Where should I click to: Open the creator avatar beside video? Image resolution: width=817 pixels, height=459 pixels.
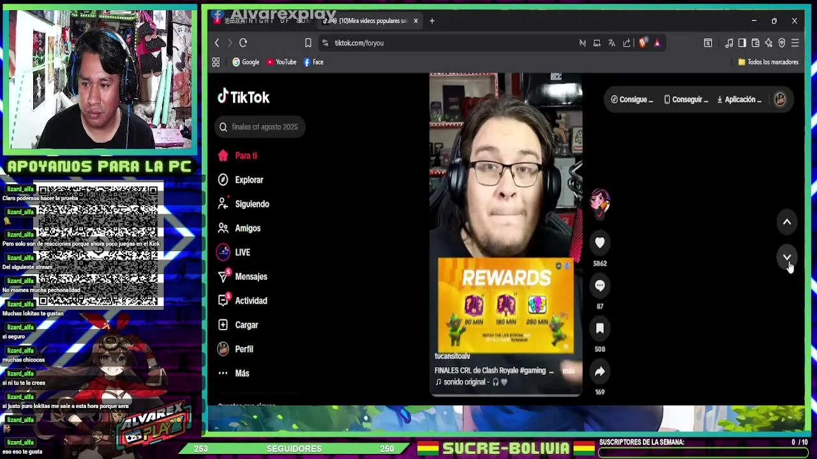click(600, 203)
